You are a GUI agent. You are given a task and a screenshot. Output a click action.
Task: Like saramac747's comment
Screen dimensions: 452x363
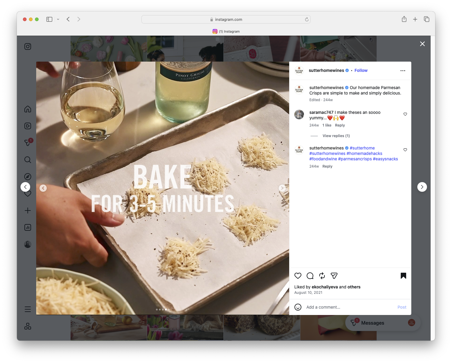405,114
